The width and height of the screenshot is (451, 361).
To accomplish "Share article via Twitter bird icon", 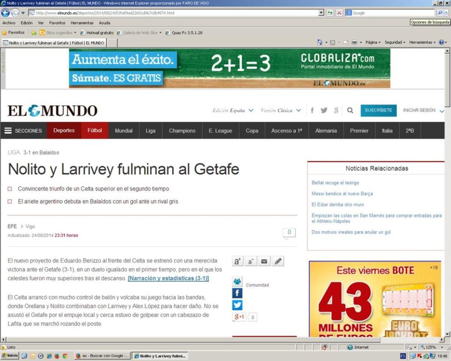I will [237, 305].
